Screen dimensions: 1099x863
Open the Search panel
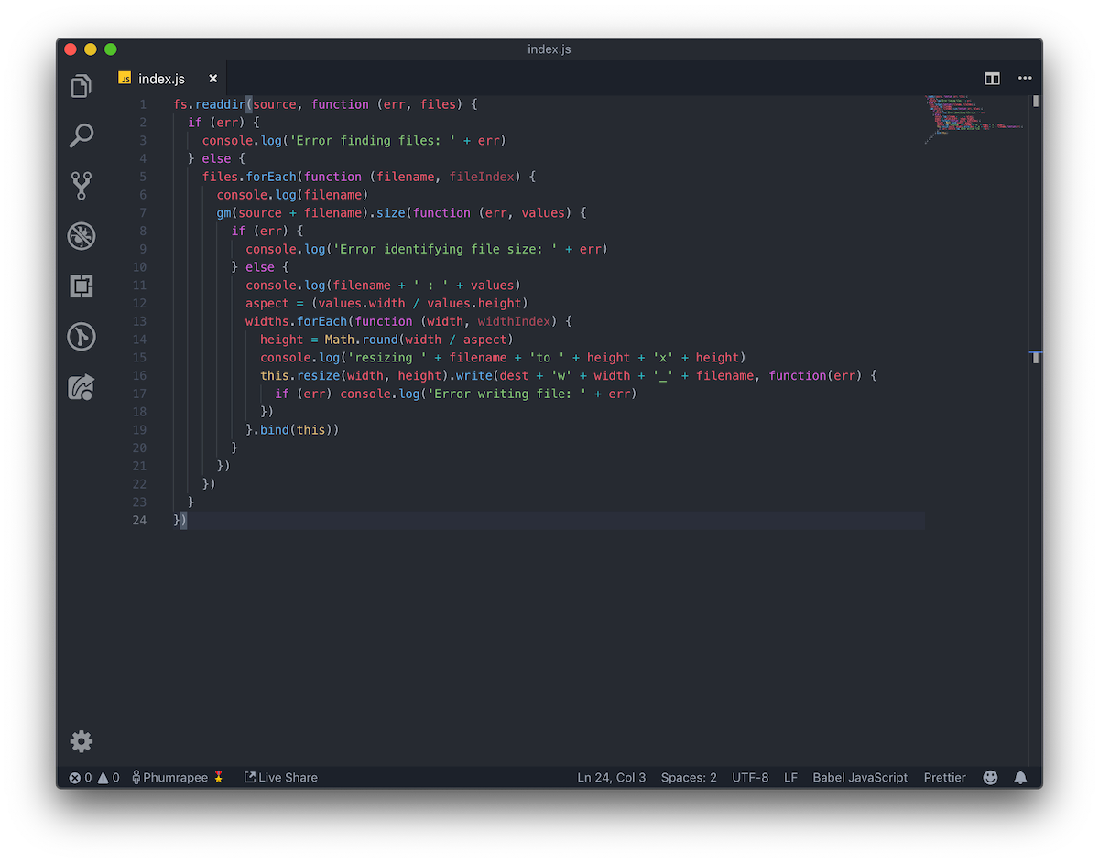82,136
